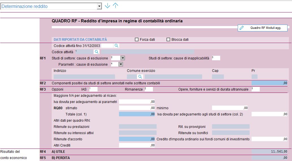The width and height of the screenshot is (292, 161).
Task: Search Comune esercizio with the magnifier icon
Action: [x=140, y=77]
